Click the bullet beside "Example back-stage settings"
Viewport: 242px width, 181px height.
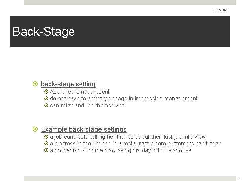(36, 130)
